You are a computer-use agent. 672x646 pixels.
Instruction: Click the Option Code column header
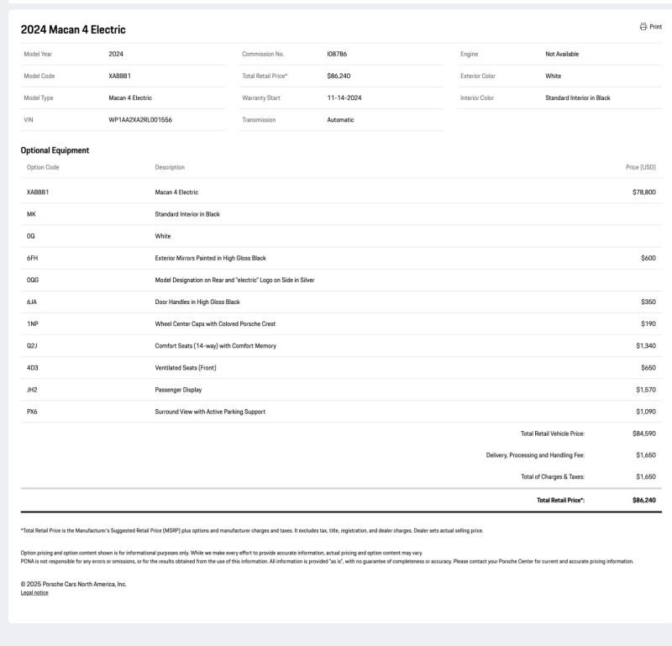[x=43, y=167]
